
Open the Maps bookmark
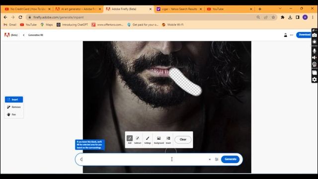click(47, 25)
